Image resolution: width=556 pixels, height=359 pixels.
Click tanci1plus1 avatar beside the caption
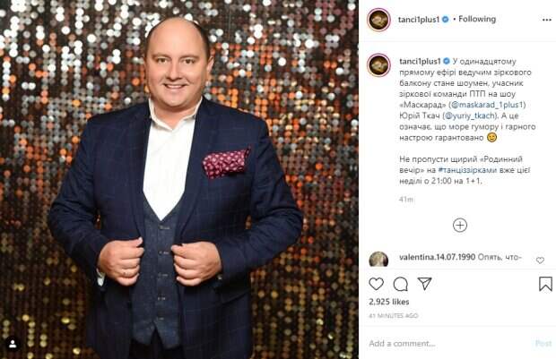tap(379, 65)
